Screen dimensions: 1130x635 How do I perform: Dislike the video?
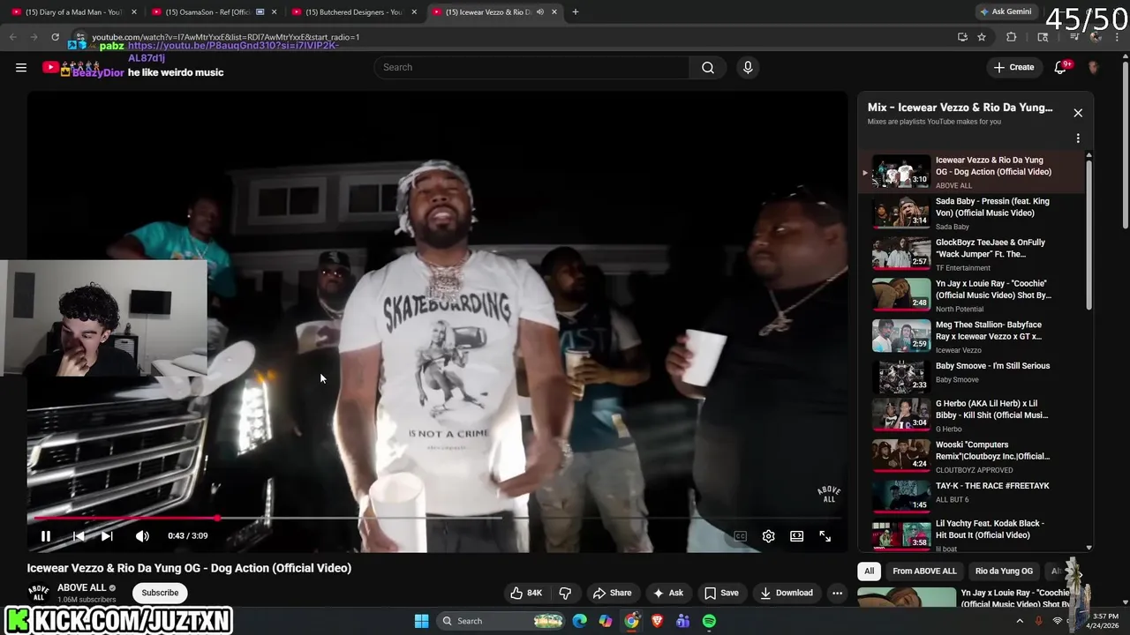coord(565,593)
